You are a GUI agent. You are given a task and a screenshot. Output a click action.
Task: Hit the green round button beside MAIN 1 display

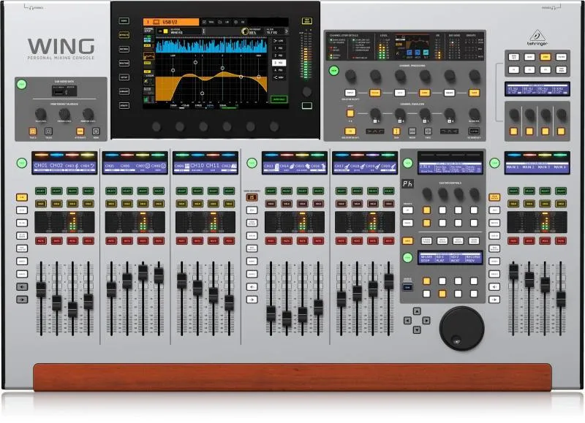point(495,163)
